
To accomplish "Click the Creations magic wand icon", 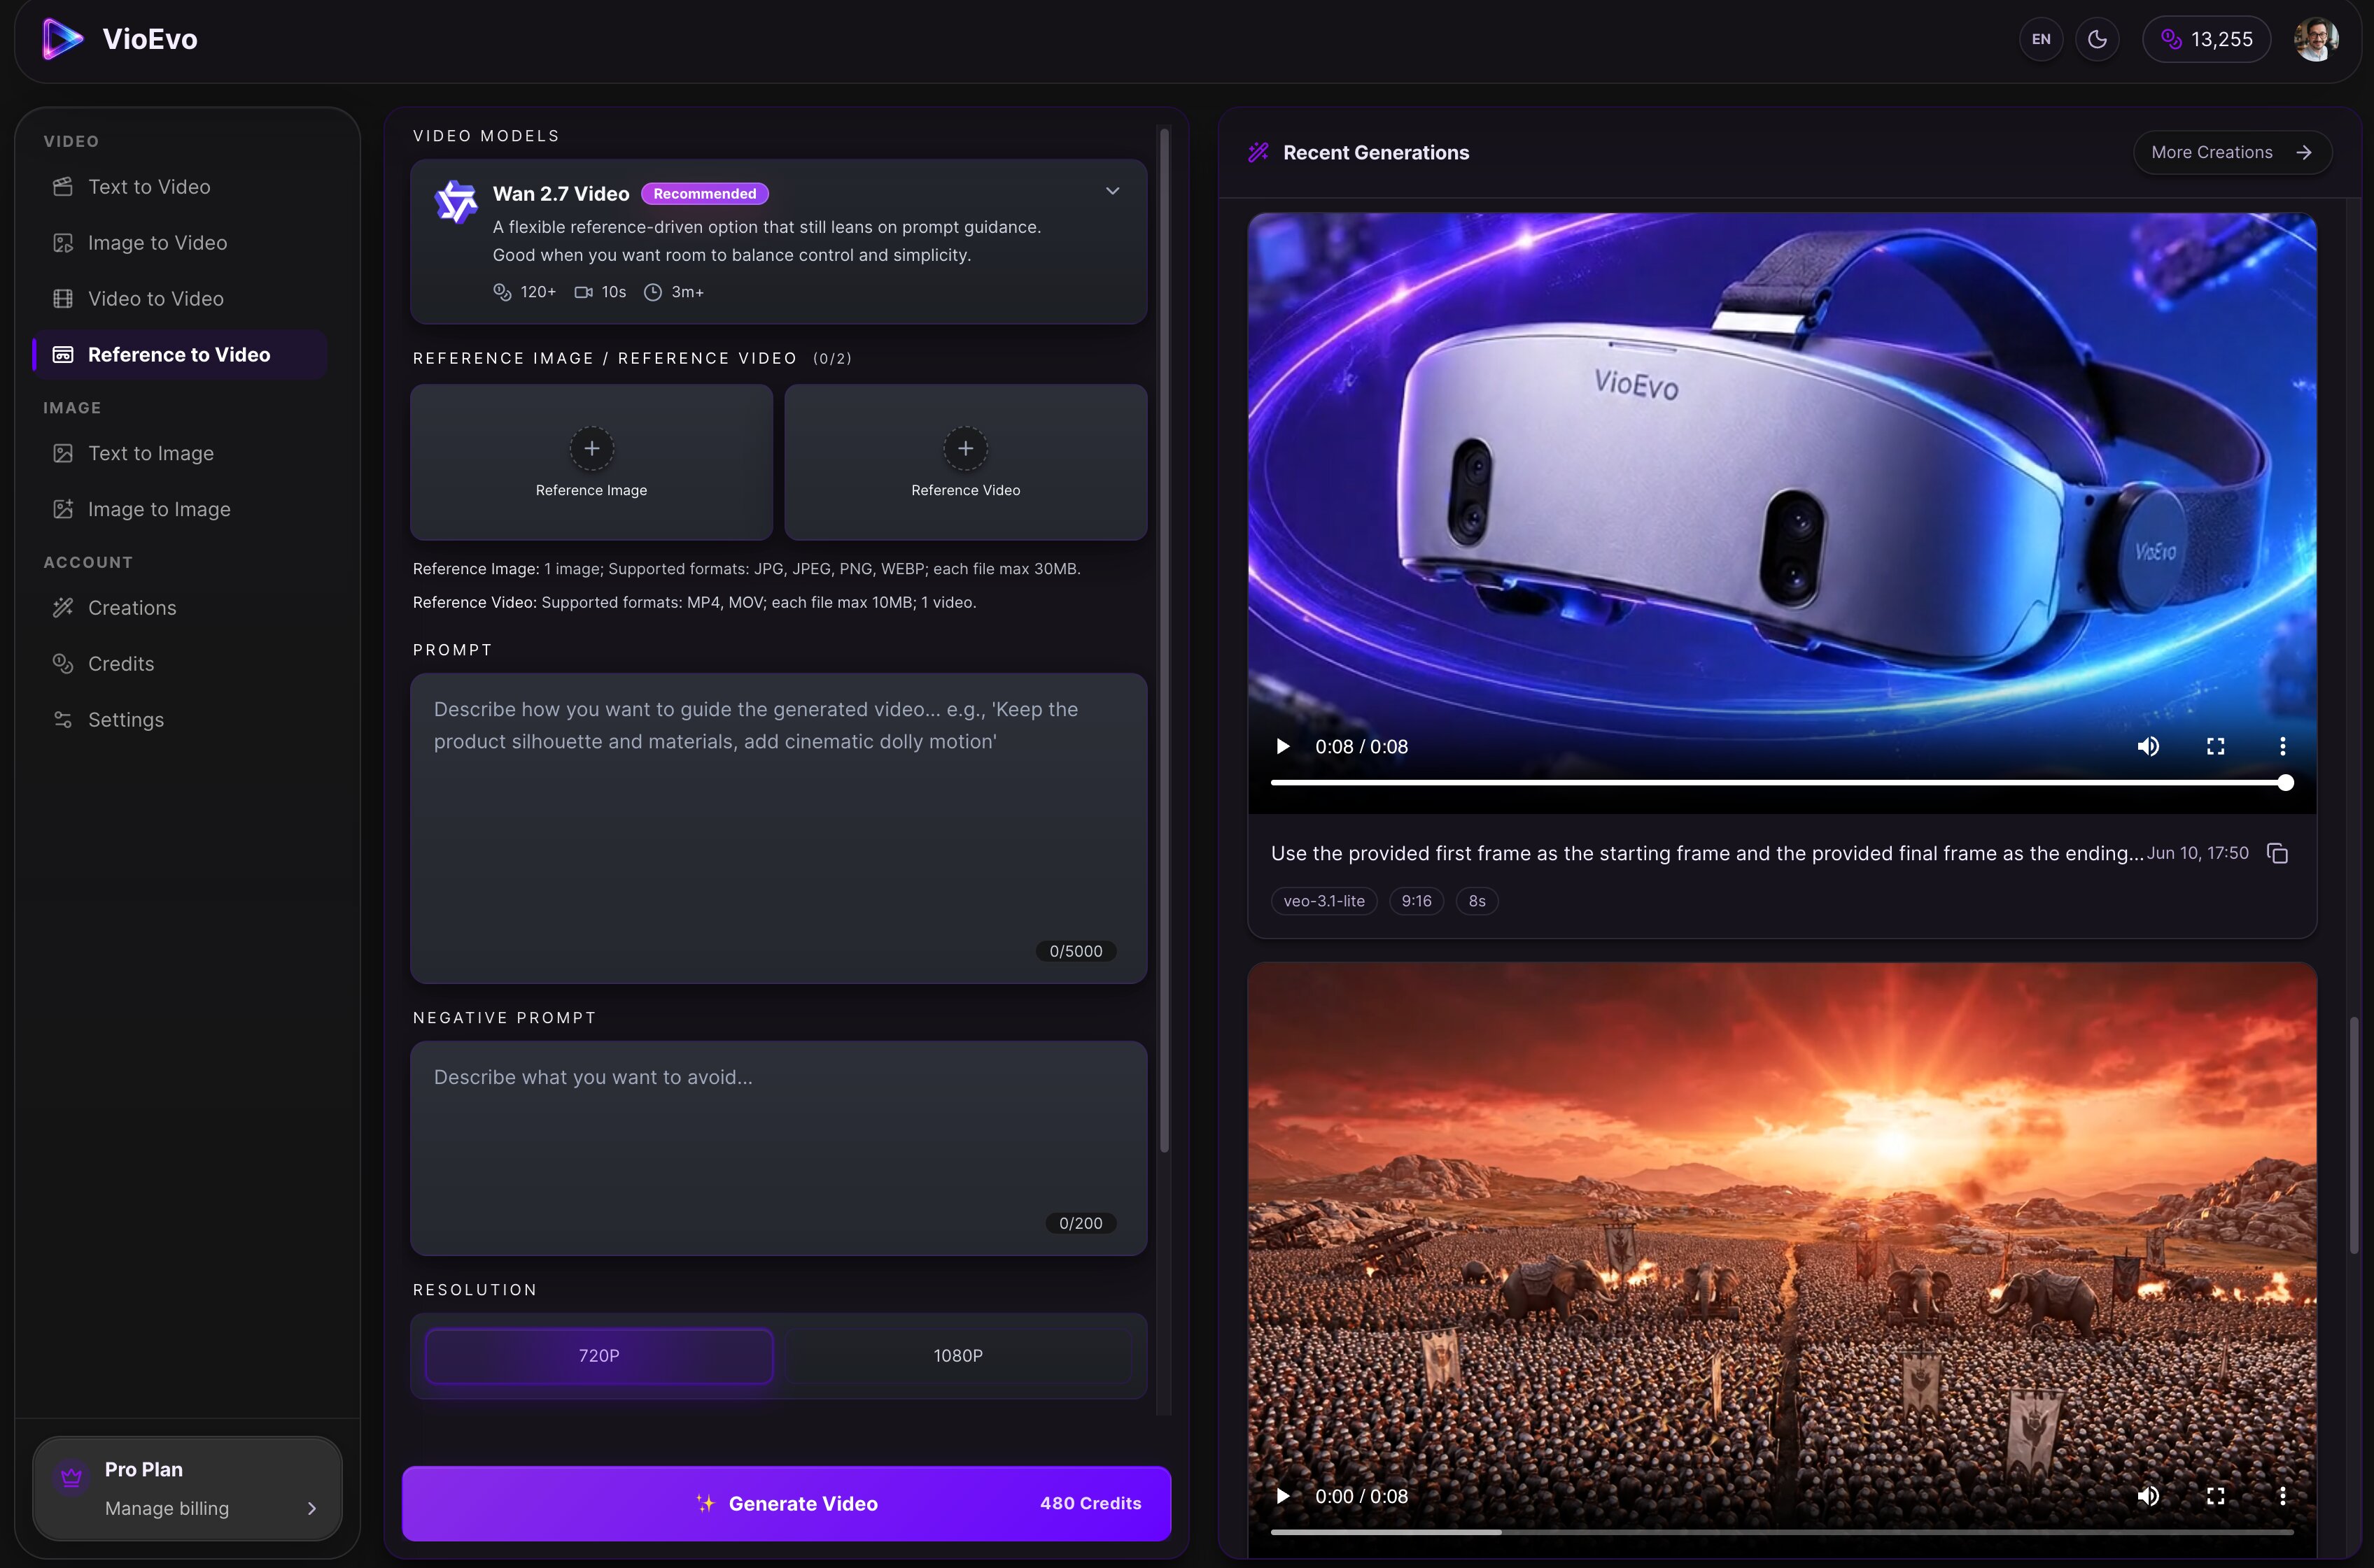I will coord(63,608).
